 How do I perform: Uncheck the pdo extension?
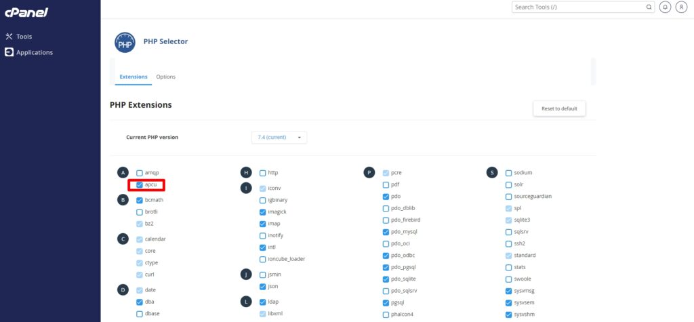pos(386,196)
